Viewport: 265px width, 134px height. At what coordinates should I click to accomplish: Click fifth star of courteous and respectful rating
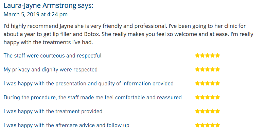tap(218, 55)
